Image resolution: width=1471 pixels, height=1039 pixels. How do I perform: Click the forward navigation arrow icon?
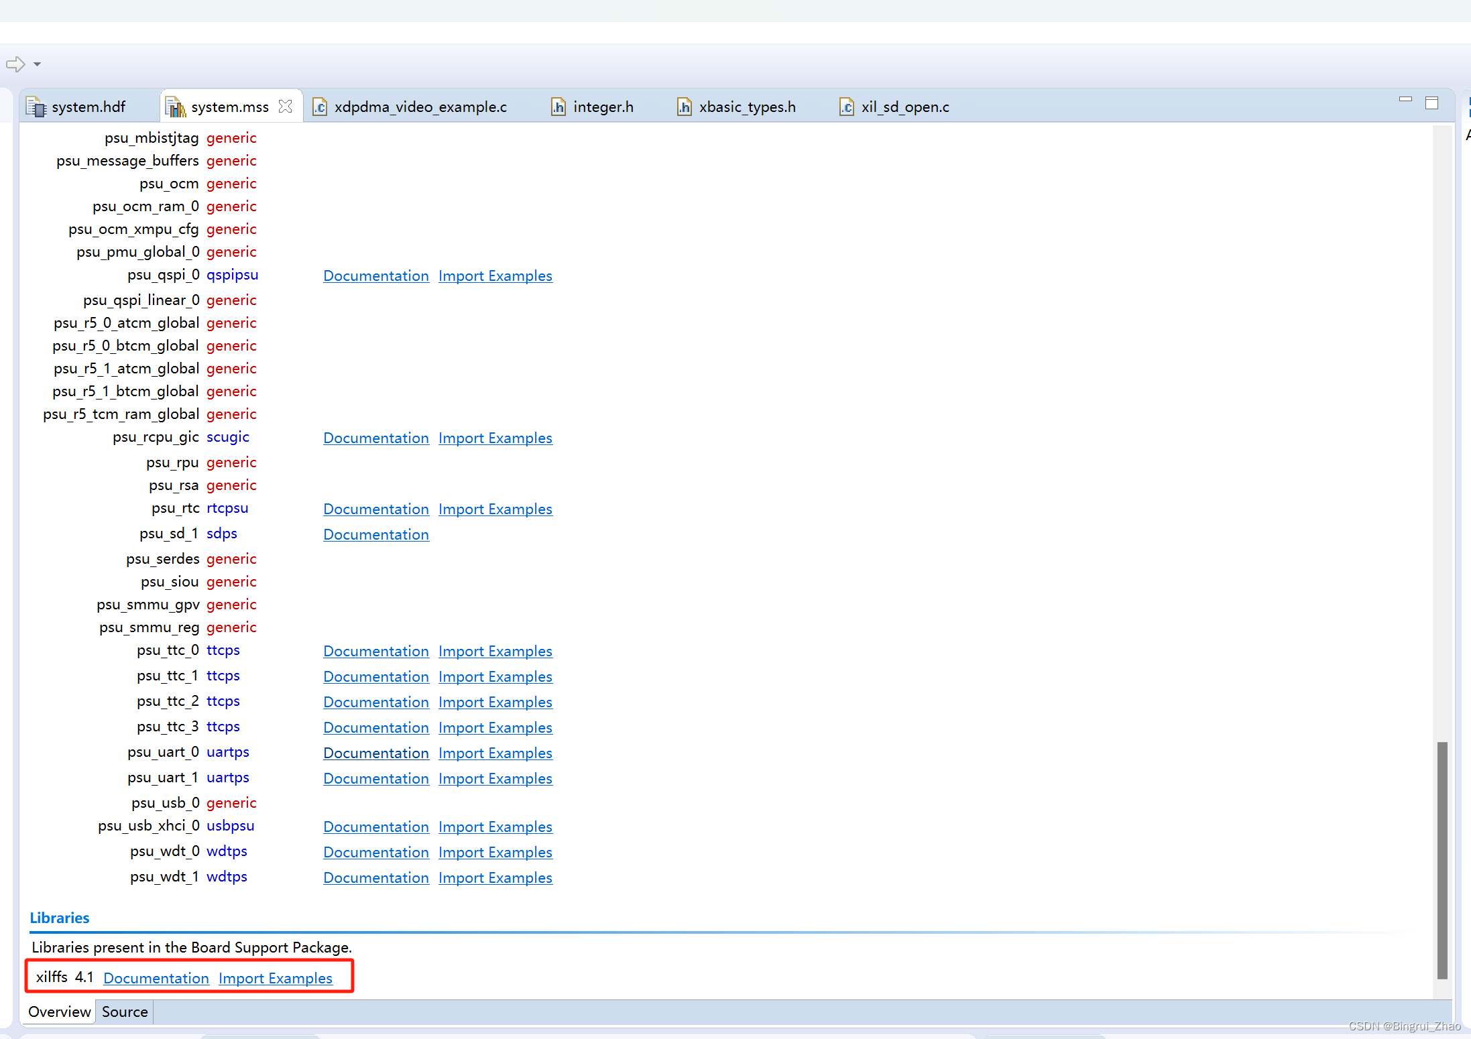(15, 64)
